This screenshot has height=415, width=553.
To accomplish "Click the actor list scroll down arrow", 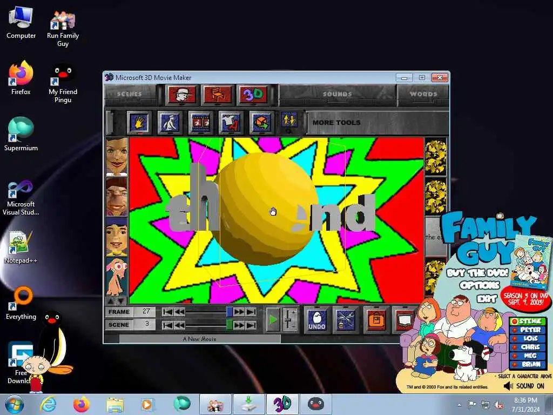I will [x=122, y=301].
